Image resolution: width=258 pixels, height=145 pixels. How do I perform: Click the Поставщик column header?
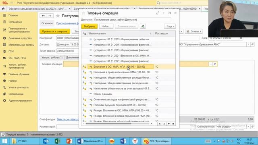pyautogui.click(x=164, y=33)
